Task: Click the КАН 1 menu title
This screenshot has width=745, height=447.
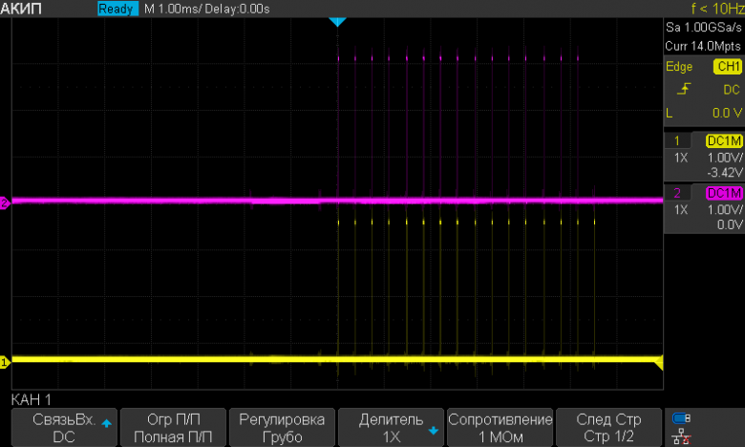Action: pyautogui.click(x=31, y=399)
